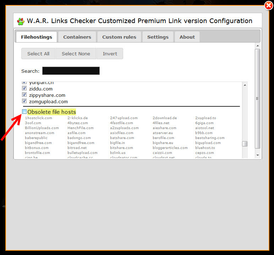Screen dimensions: 274x255
Task: Click the atserver.eu entry
Action: point(163,133)
